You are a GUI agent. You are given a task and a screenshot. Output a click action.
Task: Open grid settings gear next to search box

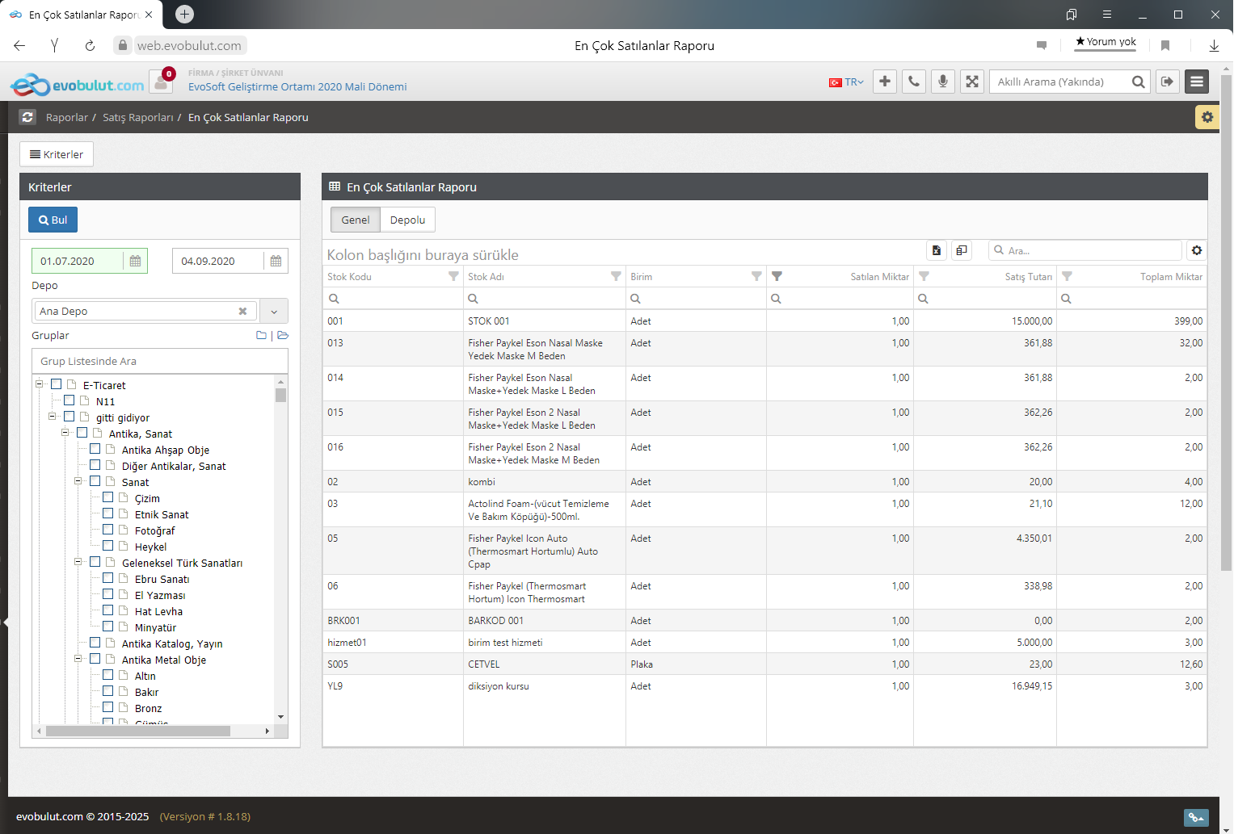click(1197, 250)
